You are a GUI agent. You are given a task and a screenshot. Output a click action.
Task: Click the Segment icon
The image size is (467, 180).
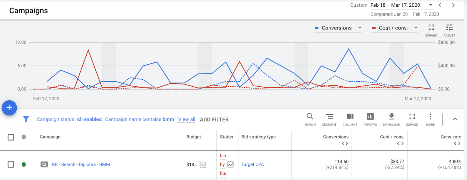(329, 117)
